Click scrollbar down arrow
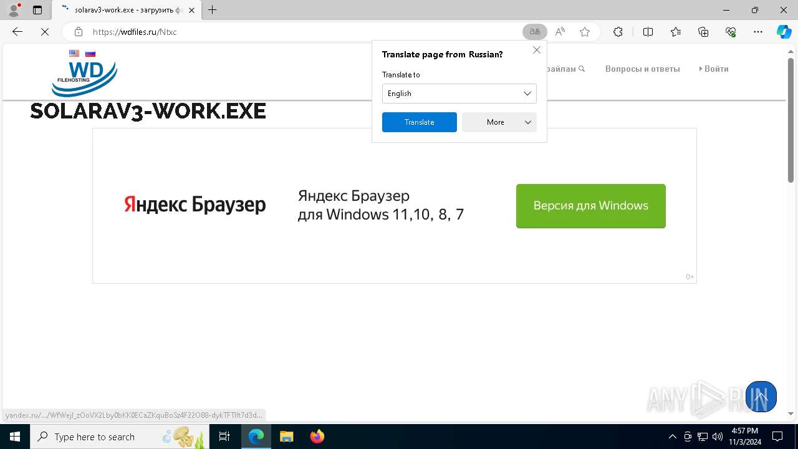The width and height of the screenshot is (798, 449). pos(791,413)
